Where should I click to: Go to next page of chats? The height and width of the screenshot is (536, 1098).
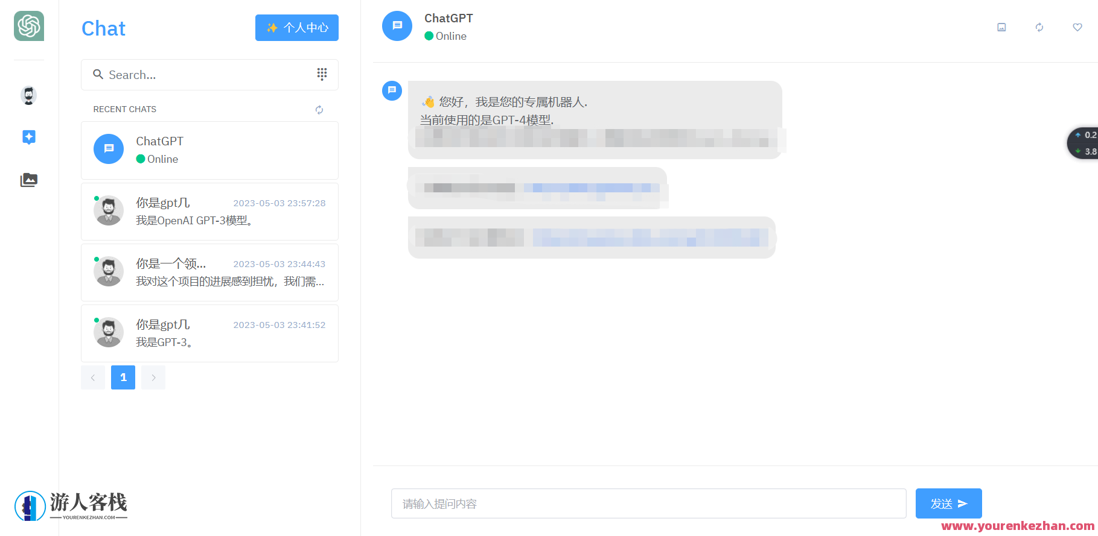coord(153,377)
